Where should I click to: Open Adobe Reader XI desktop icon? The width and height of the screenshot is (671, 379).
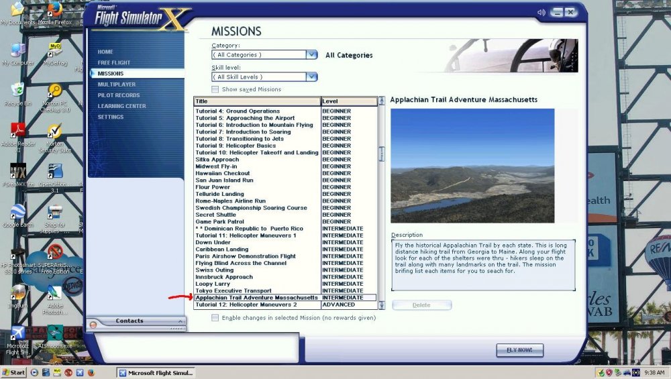click(17, 138)
